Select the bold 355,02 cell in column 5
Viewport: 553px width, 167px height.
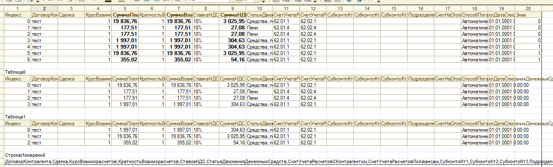[125, 60]
